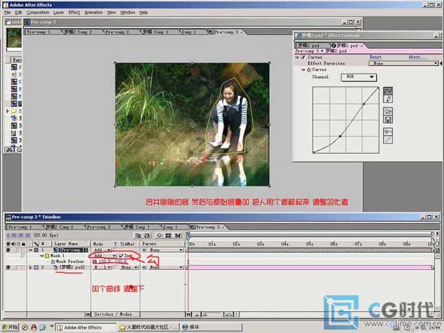Screen dimensions: 444x333
Task: Click the Mask 1 yellow color swatch
Action: coord(47,256)
